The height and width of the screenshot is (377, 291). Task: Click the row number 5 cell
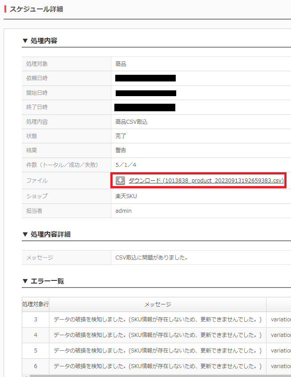click(x=36, y=351)
